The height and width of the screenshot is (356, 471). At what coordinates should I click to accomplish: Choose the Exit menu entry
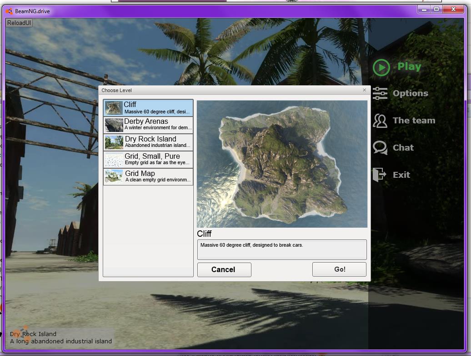401,175
